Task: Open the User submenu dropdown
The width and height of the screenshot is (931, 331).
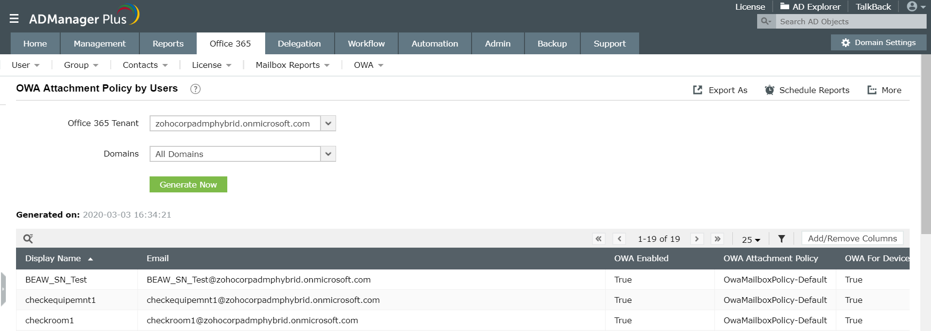Action: click(x=26, y=65)
